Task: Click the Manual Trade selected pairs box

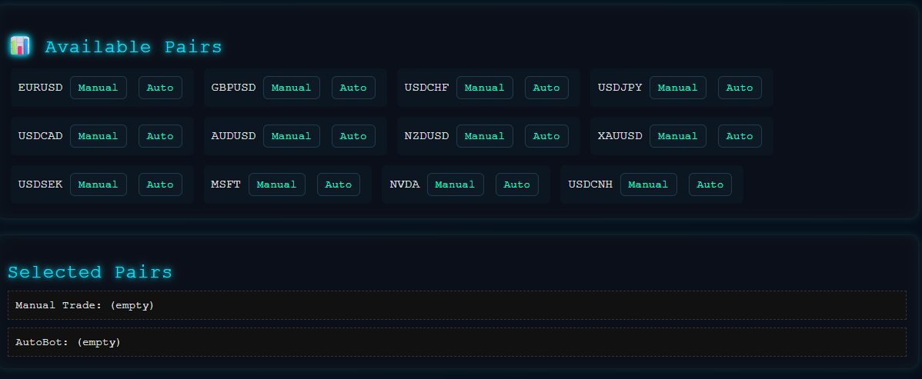Action: (456, 305)
